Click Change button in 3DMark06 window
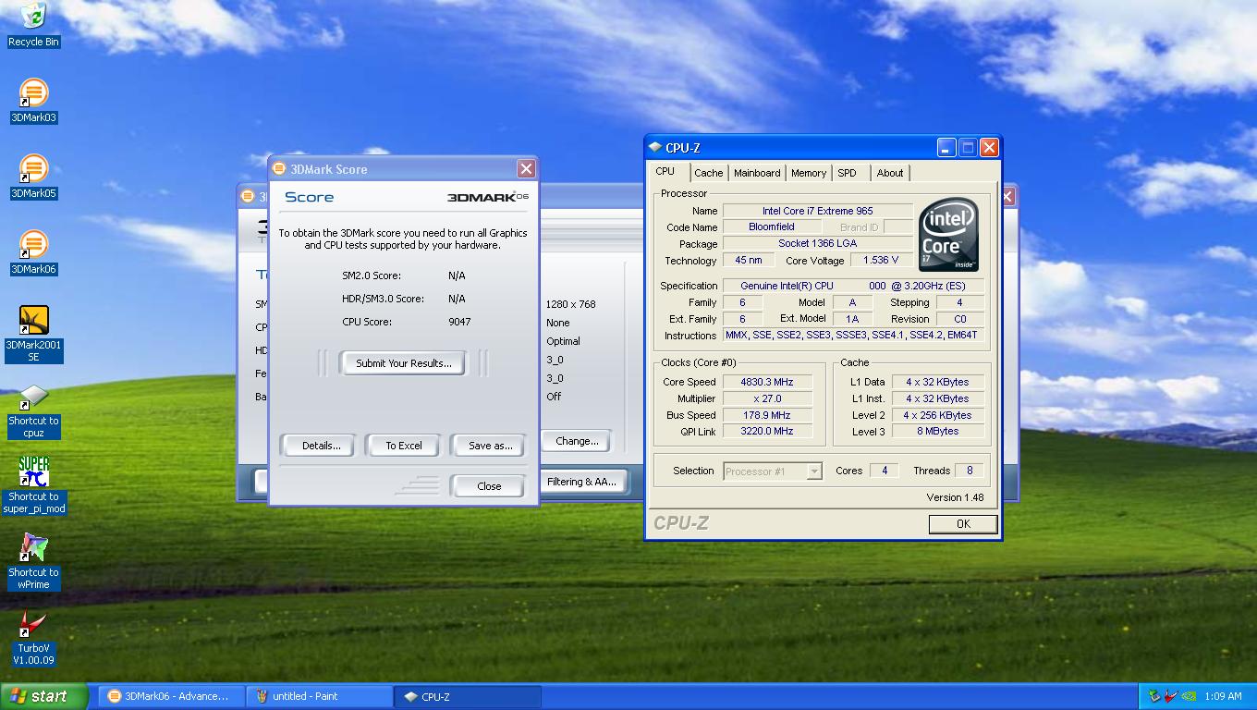1257x710 pixels. coord(577,441)
